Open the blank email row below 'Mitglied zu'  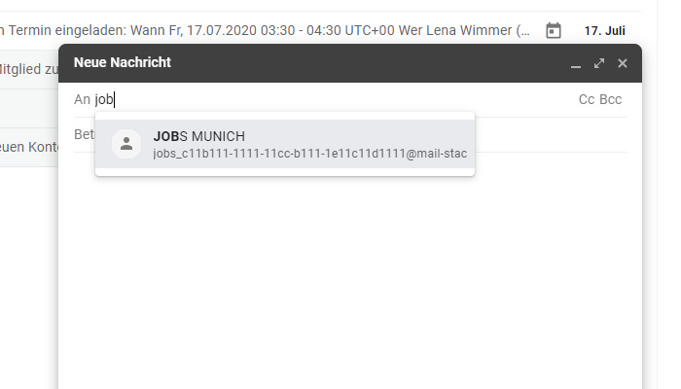(29, 108)
